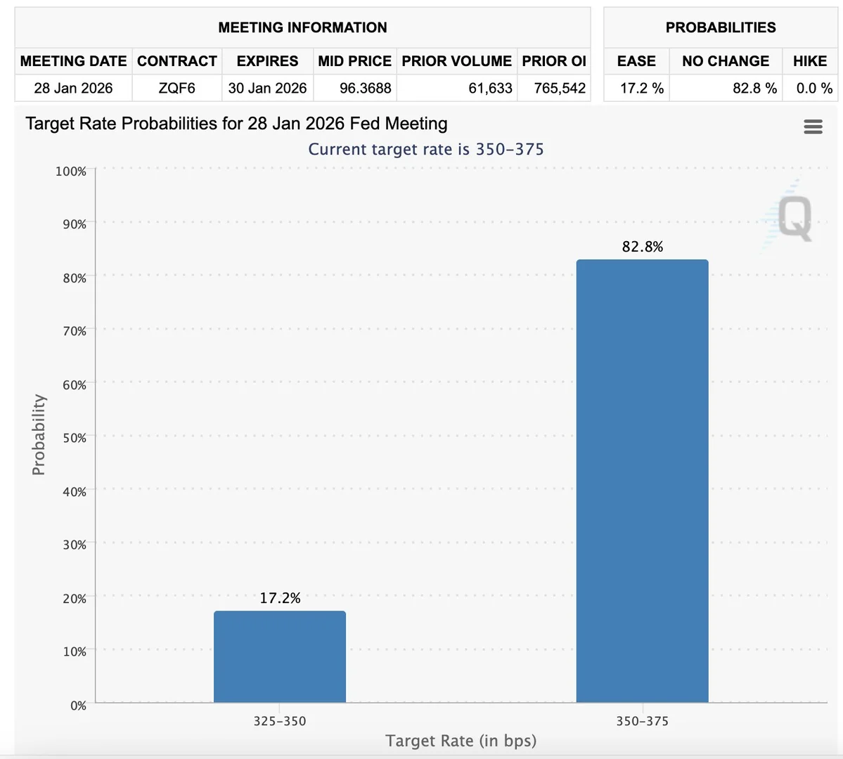Click the prior OI value 765,542

(560, 89)
